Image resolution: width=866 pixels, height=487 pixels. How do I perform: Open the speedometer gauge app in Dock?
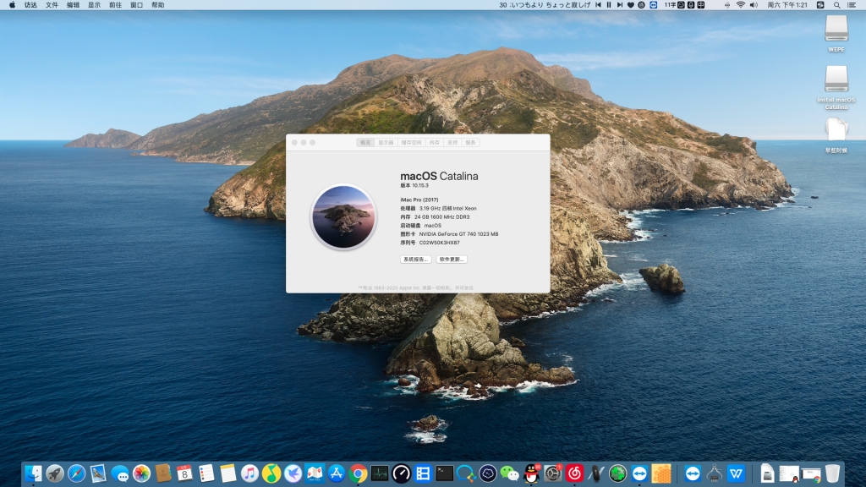pos(402,473)
